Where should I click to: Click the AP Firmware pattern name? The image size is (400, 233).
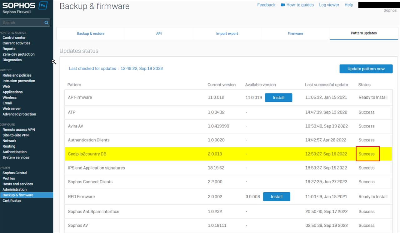click(80, 98)
